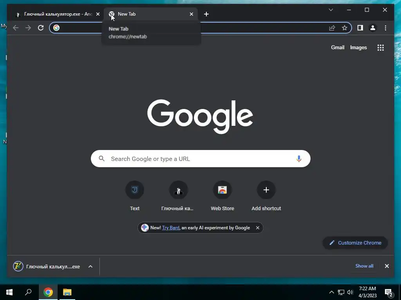This screenshot has width=401, height=300.
Task: Reload the page with the refresh icon
Action: point(41,28)
